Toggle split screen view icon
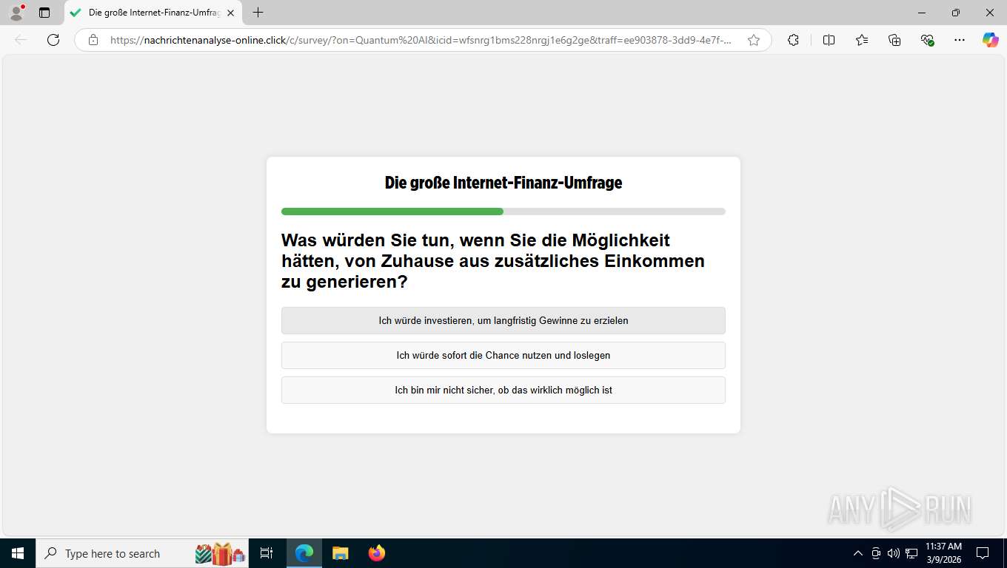 coord(829,40)
